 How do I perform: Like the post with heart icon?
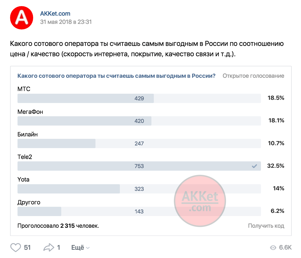16,247
